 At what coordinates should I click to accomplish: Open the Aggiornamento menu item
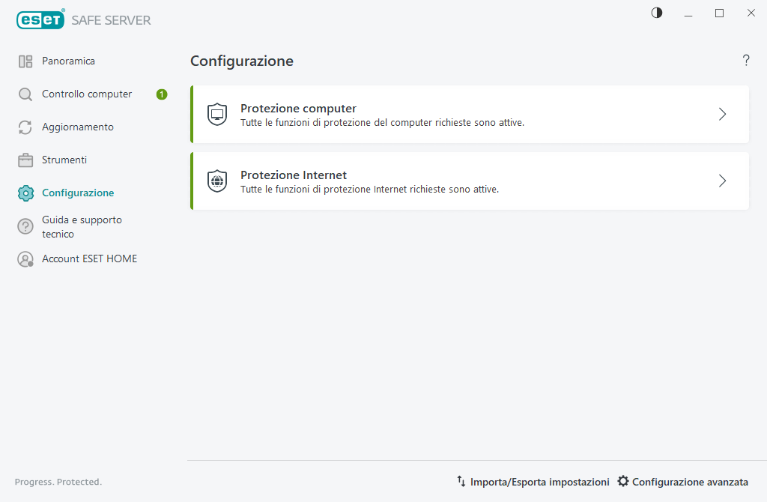(x=78, y=127)
